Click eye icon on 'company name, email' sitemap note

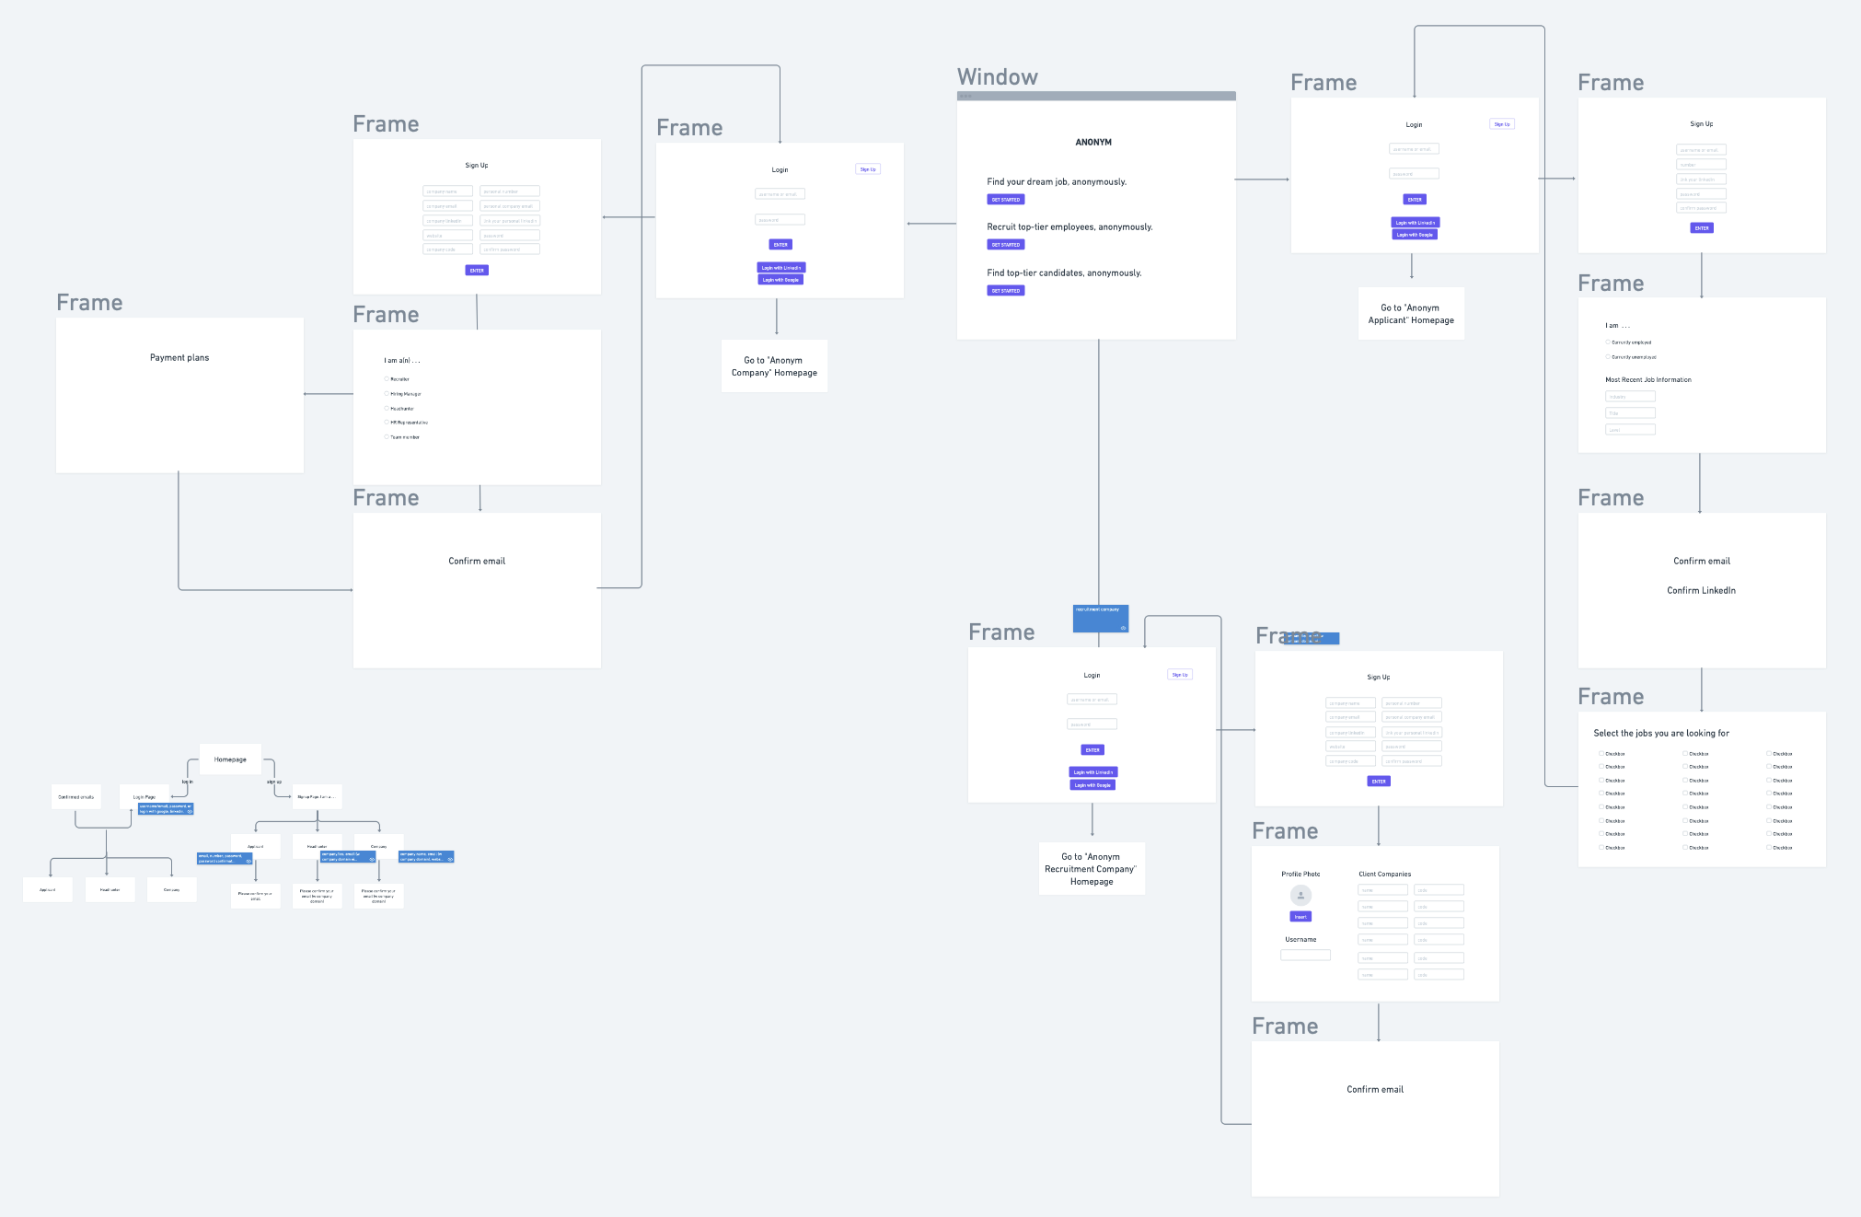pos(450,859)
